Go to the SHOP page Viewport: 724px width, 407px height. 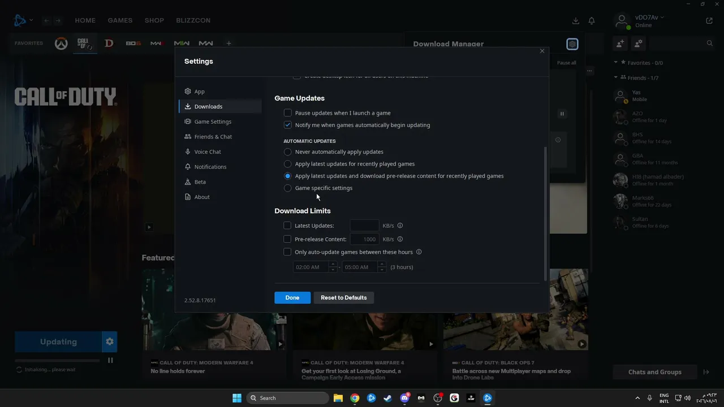pyautogui.click(x=154, y=20)
